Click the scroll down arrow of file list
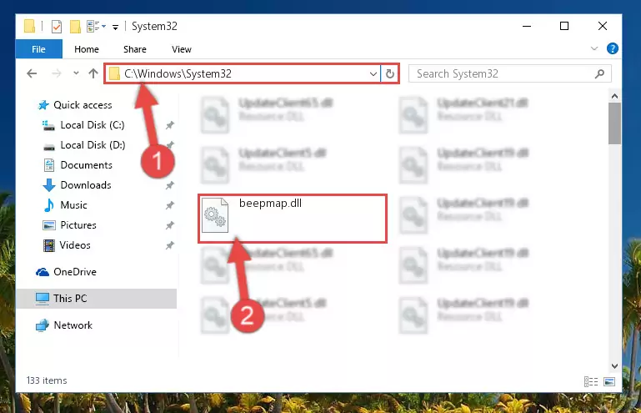Screen dimensions: 641x413 (x=614, y=366)
